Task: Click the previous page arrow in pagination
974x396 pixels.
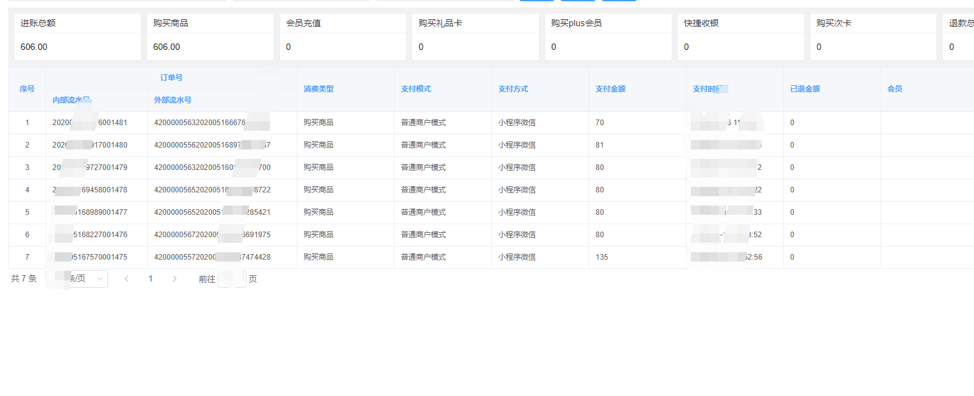Action: tap(127, 279)
